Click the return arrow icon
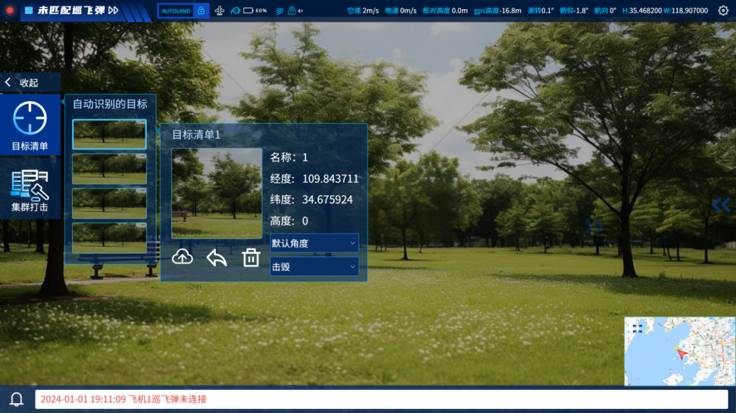Screen dimensions: 736x413 click(217, 258)
